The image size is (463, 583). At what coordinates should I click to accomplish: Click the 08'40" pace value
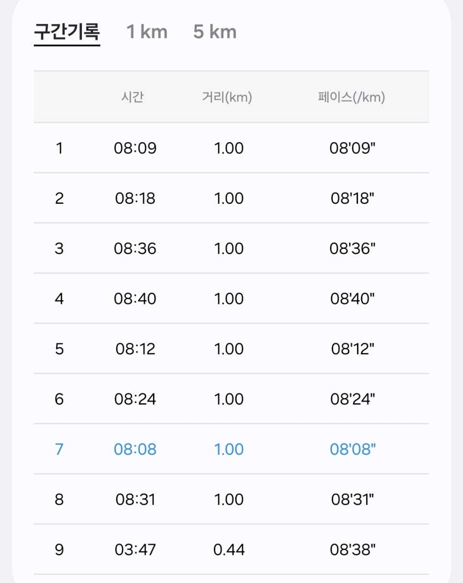click(x=353, y=299)
